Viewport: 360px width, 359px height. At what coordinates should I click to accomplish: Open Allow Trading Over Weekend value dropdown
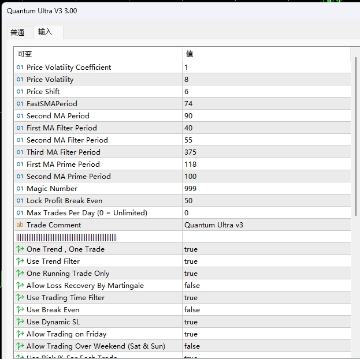click(266, 346)
